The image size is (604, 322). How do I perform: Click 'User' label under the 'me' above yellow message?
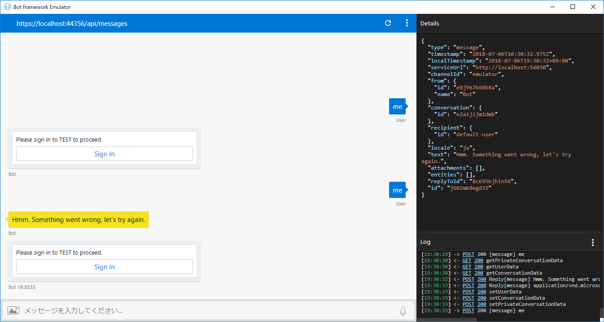click(x=401, y=204)
